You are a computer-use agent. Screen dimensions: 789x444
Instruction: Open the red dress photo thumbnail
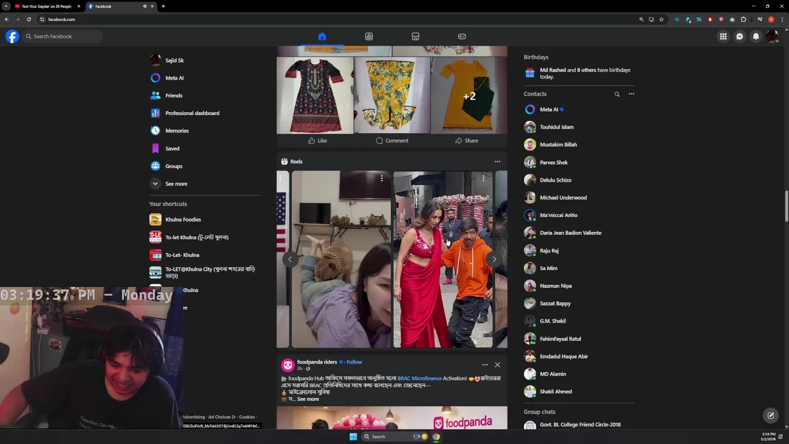(x=315, y=96)
